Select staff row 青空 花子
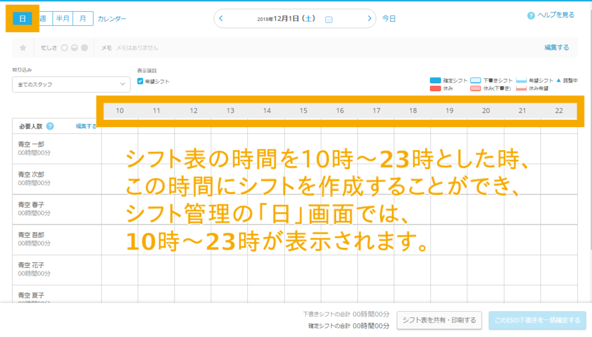Screen dimensions: 592x337 click(x=57, y=270)
